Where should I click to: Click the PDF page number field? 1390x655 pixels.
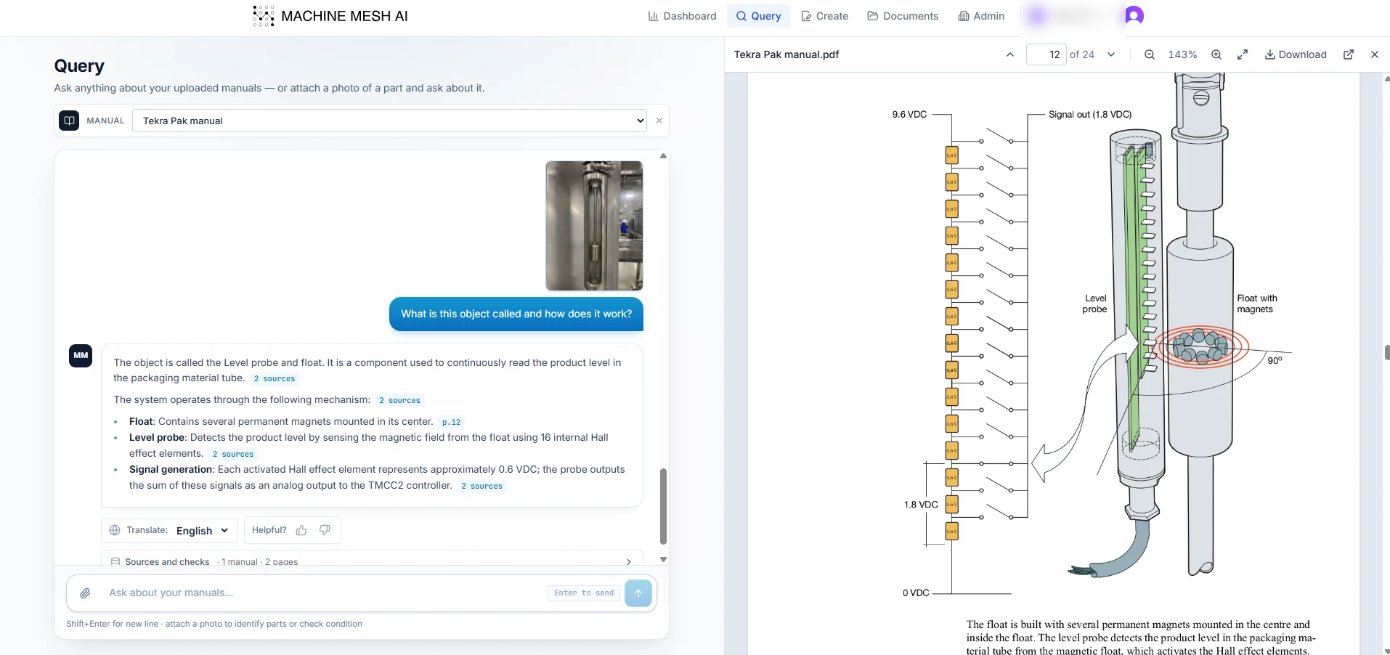tap(1046, 54)
